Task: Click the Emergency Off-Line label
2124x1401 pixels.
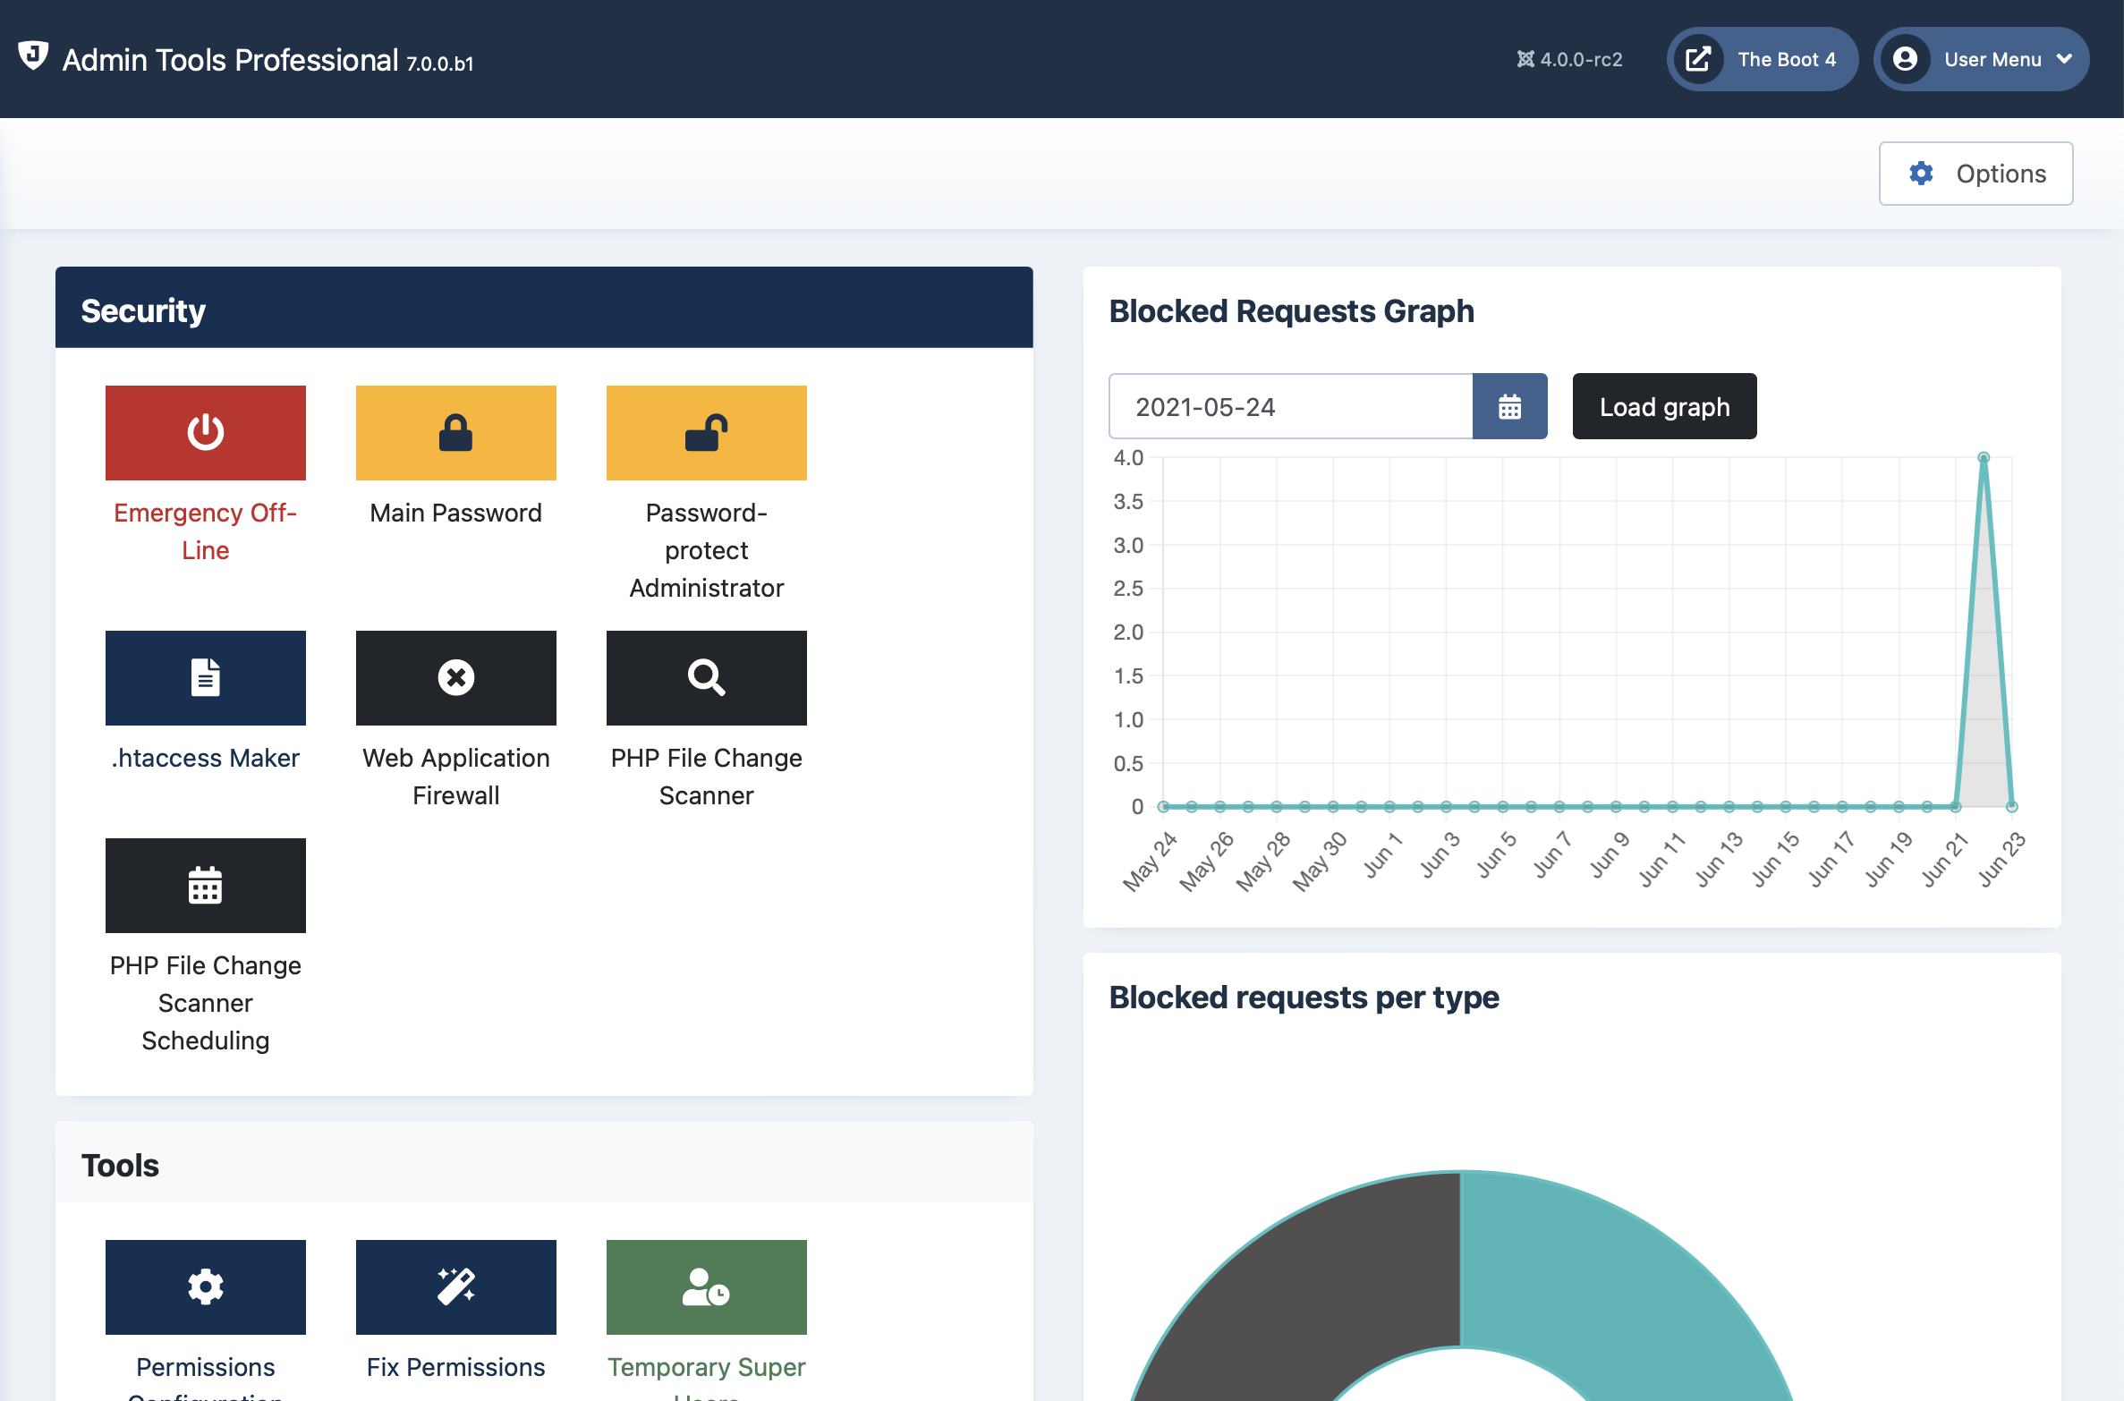Action: pos(205,531)
